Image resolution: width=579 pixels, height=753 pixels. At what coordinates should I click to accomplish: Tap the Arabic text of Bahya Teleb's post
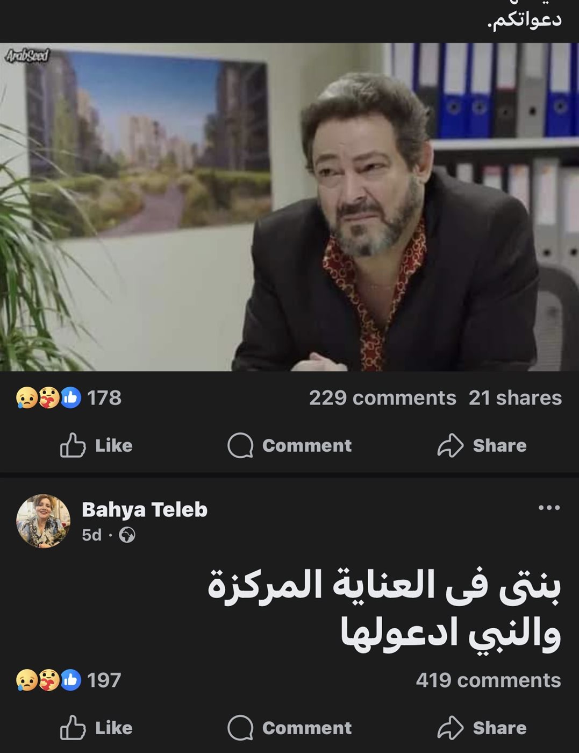coord(384,609)
